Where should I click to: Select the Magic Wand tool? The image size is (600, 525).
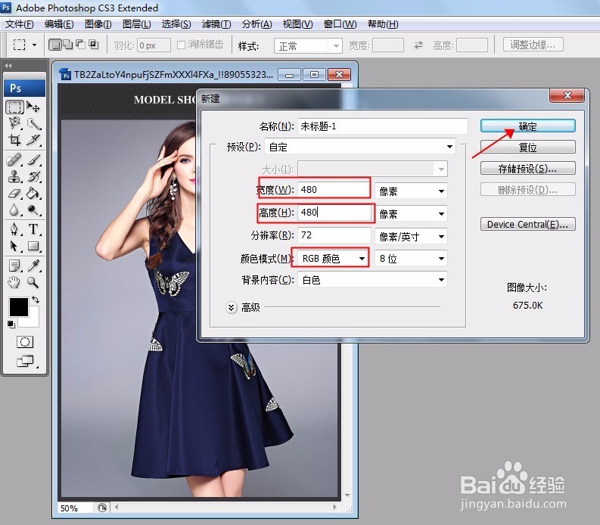(x=33, y=123)
